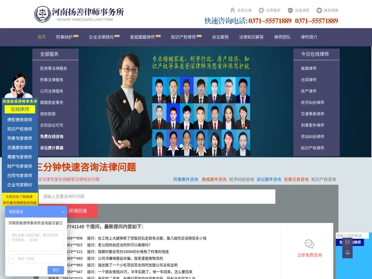Open the 律所简介 nav item
This screenshot has width=372, height=279.
(309, 37)
